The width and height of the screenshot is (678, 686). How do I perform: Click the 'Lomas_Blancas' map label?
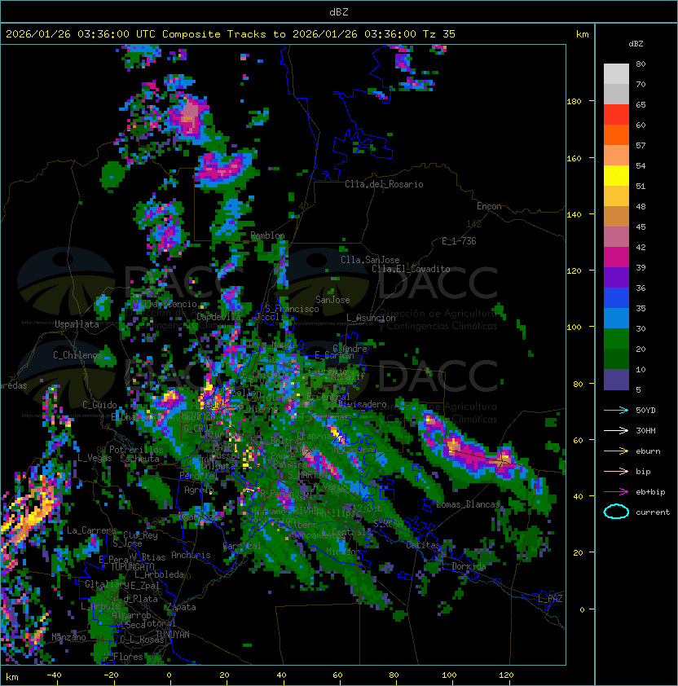pyautogui.click(x=468, y=504)
